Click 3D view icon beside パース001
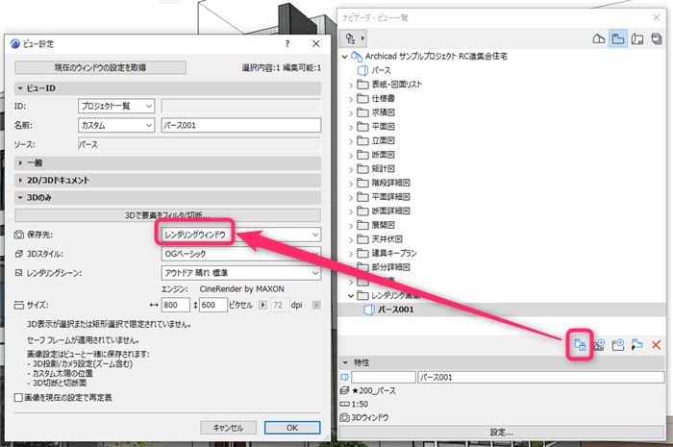 pyautogui.click(x=368, y=310)
